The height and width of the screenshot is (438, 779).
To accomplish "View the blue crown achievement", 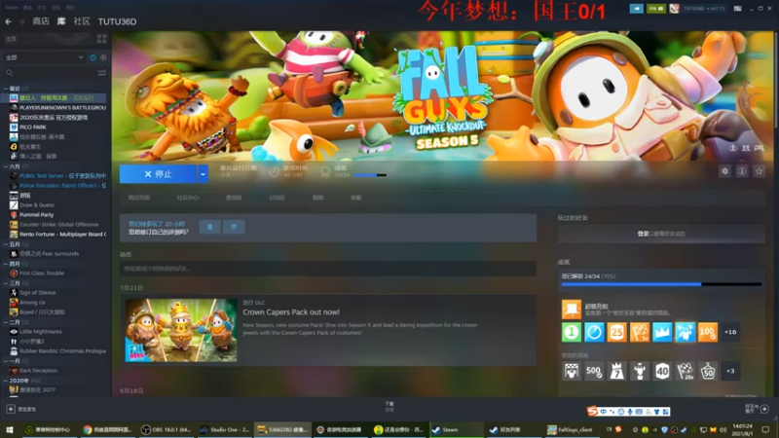I will (662, 332).
